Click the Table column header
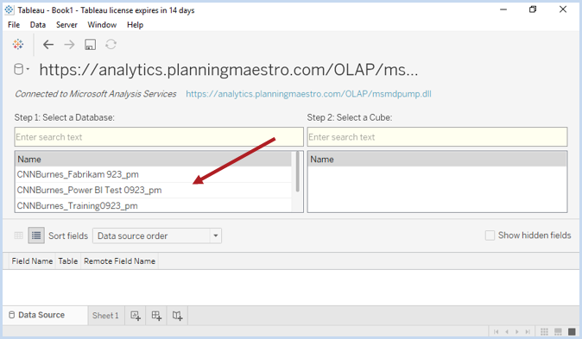Viewport: 582px width, 339px height. pyautogui.click(x=68, y=261)
